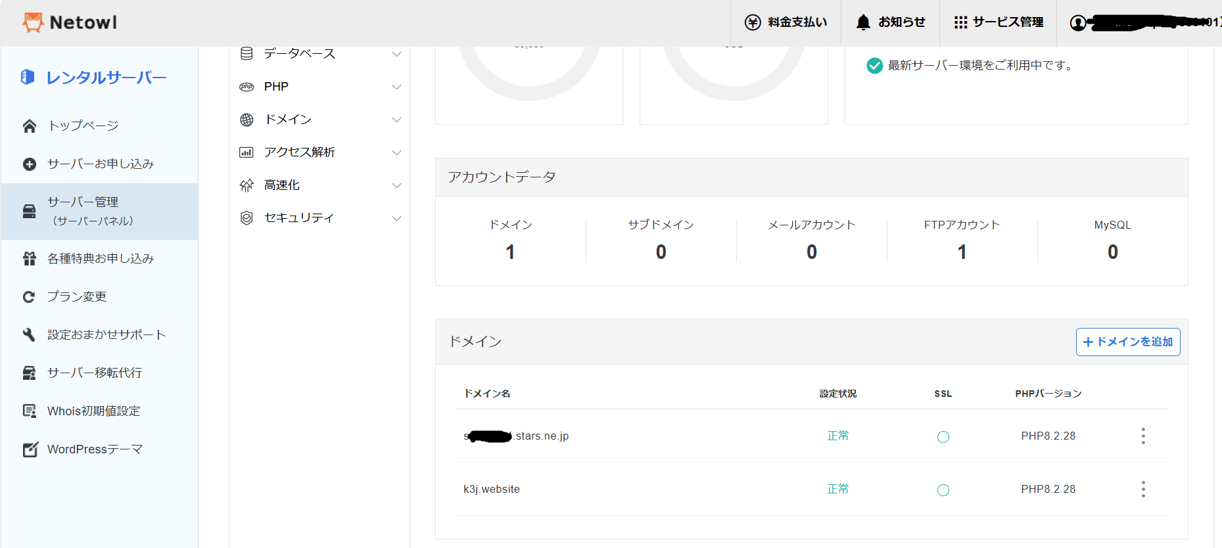
Task: Click the アカウントデータ section heading
Action: (x=502, y=177)
